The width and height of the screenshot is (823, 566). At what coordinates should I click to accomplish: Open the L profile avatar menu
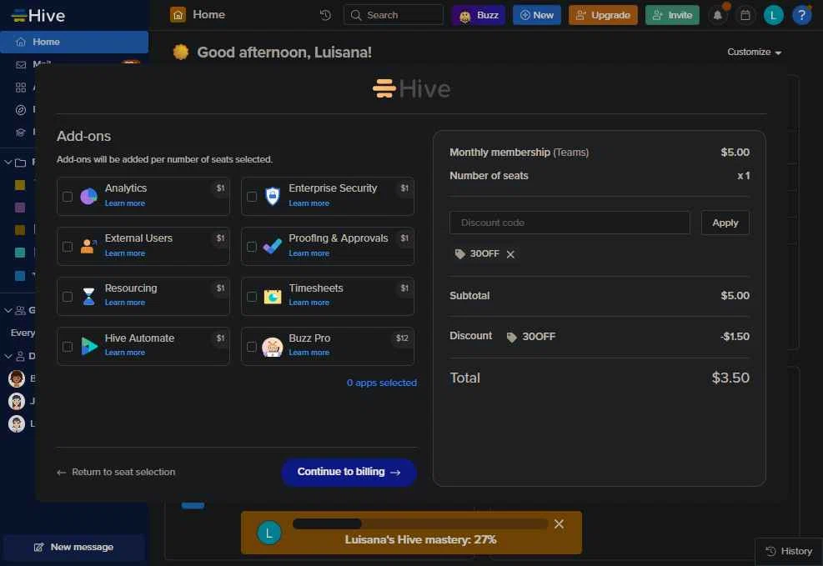pos(773,15)
